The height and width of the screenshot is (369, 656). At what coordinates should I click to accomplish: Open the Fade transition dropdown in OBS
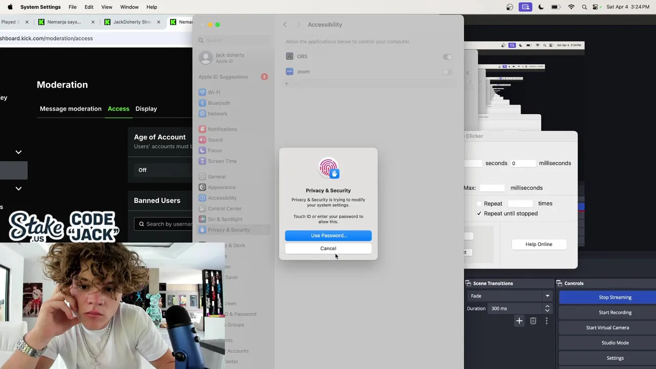click(x=509, y=296)
